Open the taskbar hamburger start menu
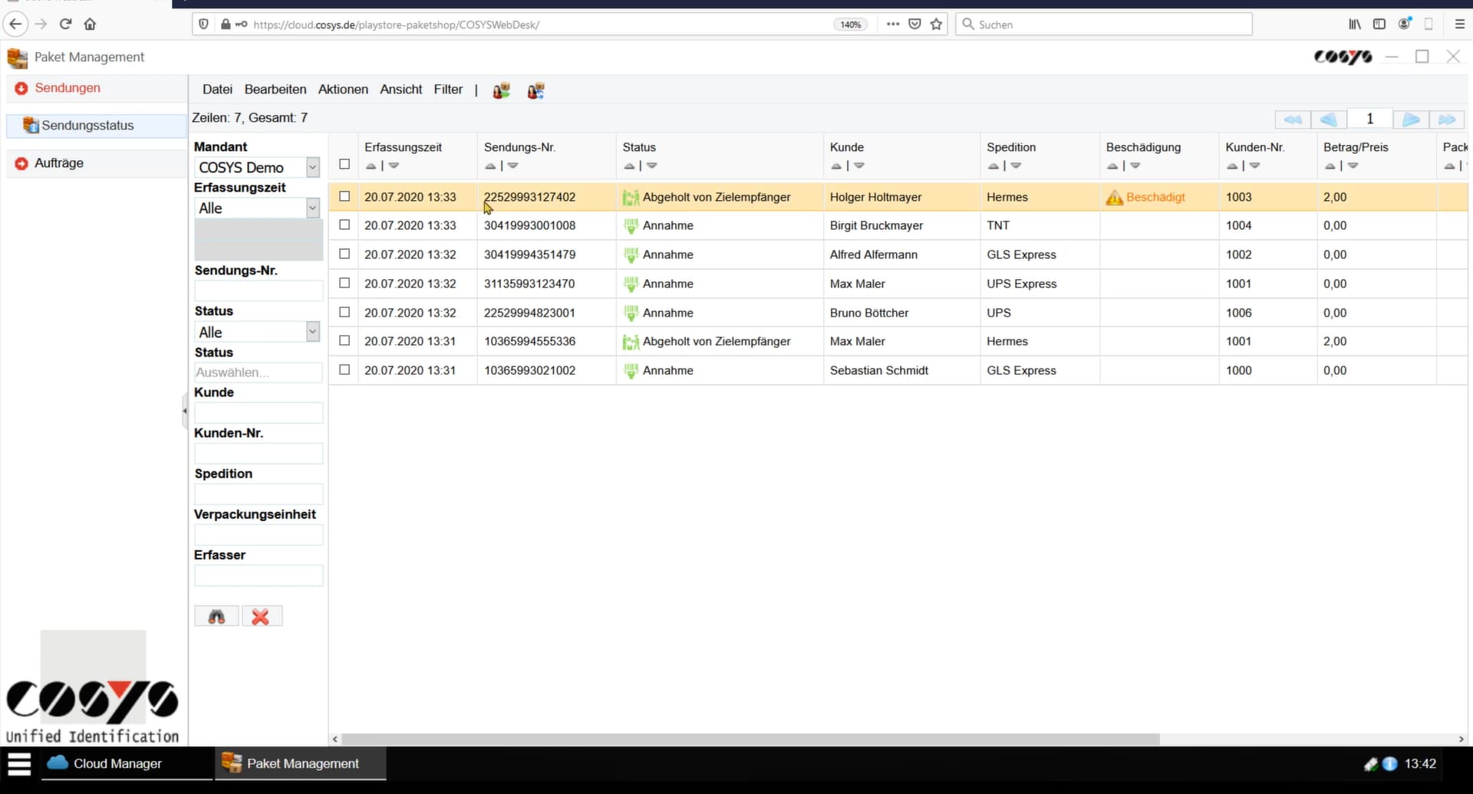1473x794 pixels. click(x=19, y=763)
